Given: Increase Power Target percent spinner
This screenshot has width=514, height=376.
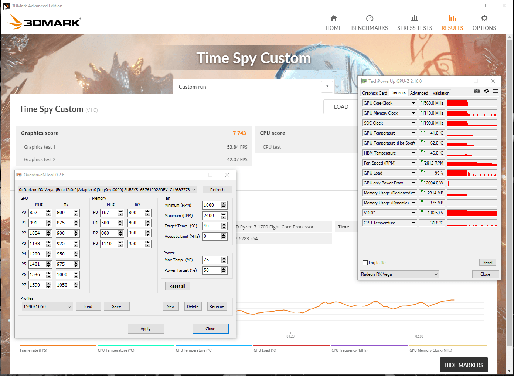Looking at the screenshot, I should (x=224, y=269).
